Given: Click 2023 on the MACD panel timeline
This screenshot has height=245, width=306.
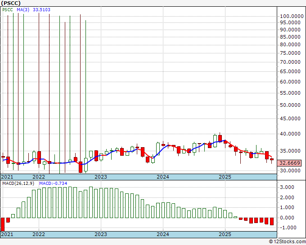Looking at the screenshot, I should pyautogui.click(x=100, y=234).
